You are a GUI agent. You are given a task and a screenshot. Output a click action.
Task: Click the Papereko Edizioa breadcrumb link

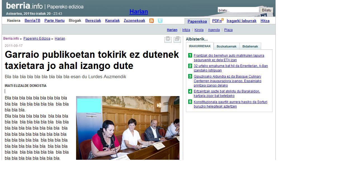pyautogui.click(x=37, y=39)
